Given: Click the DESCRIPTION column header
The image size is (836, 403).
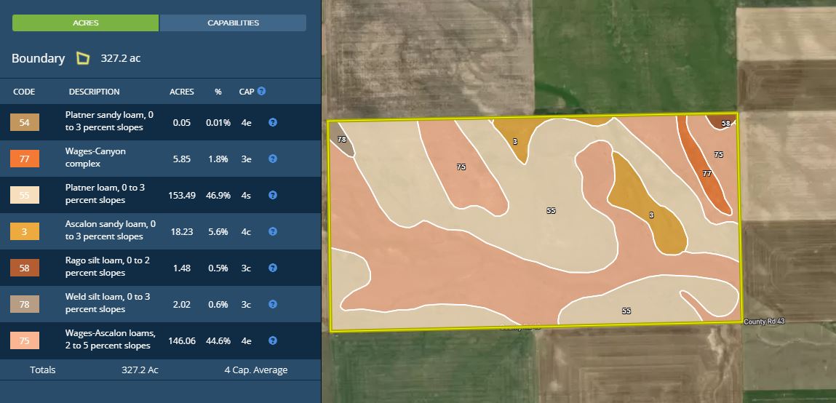Looking at the screenshot, I should coord(94,92).
